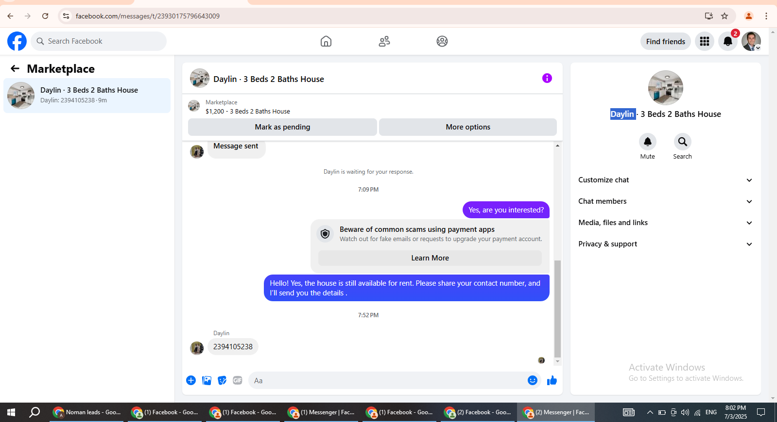Viewport: 777px width, 422px height.
Task: Expand Media, files and links section
Action: 665,223
